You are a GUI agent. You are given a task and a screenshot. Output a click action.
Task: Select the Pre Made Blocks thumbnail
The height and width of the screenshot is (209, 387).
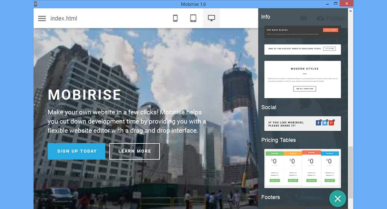pos(302,32)
